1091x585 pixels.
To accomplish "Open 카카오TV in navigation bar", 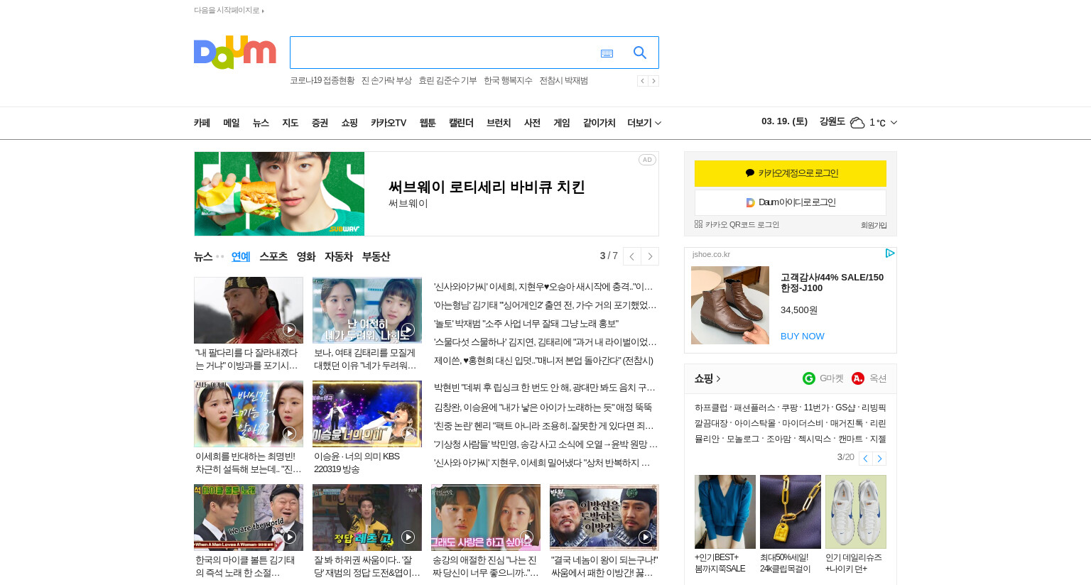I will 389,123.
